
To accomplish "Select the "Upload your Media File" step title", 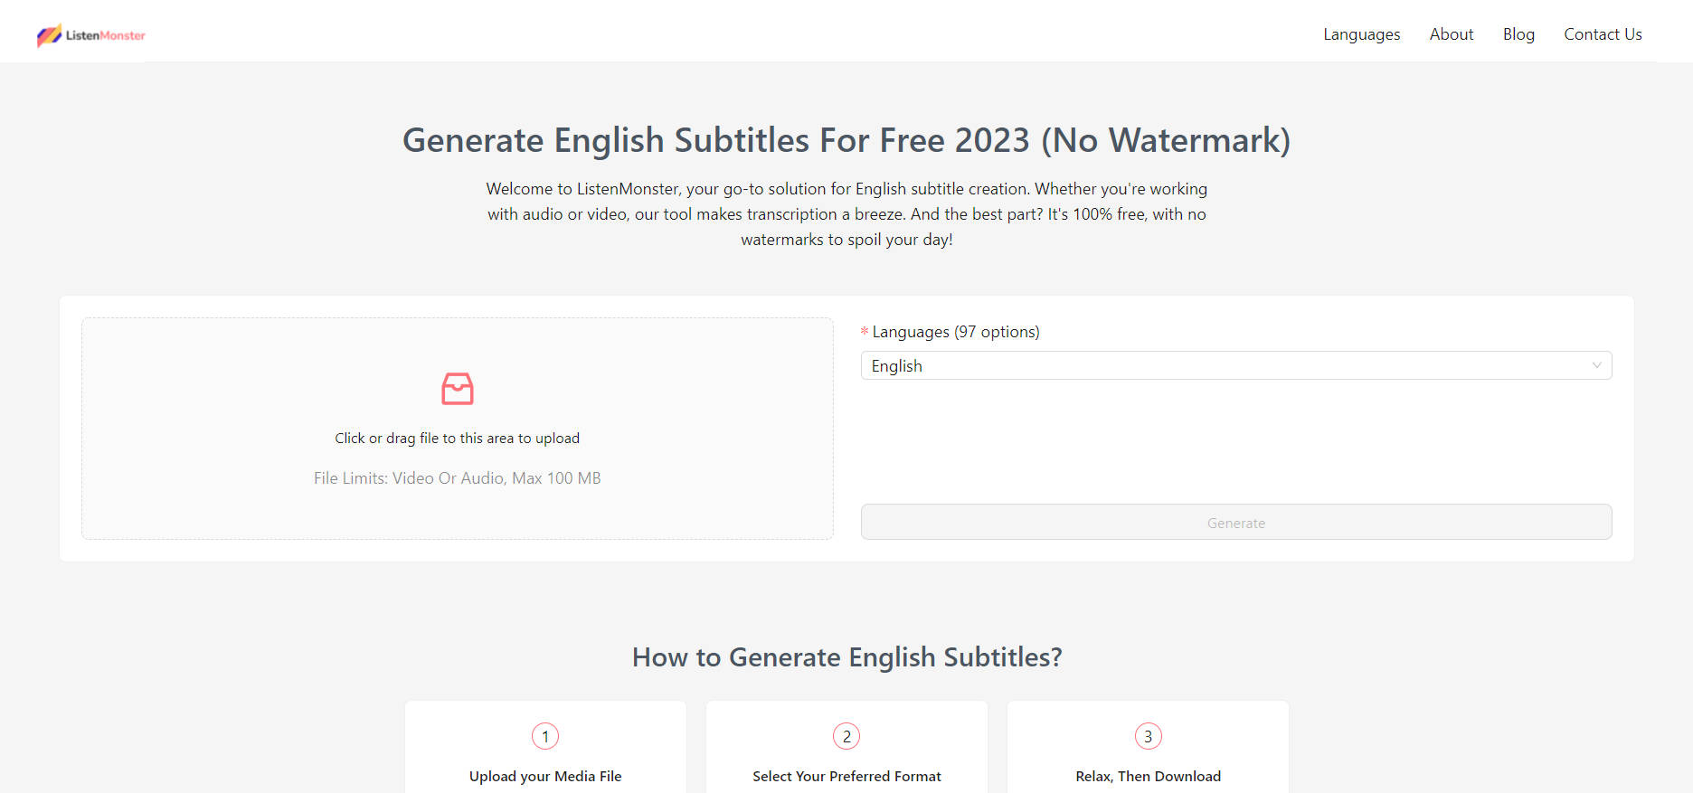I will [x=545, y=776].
